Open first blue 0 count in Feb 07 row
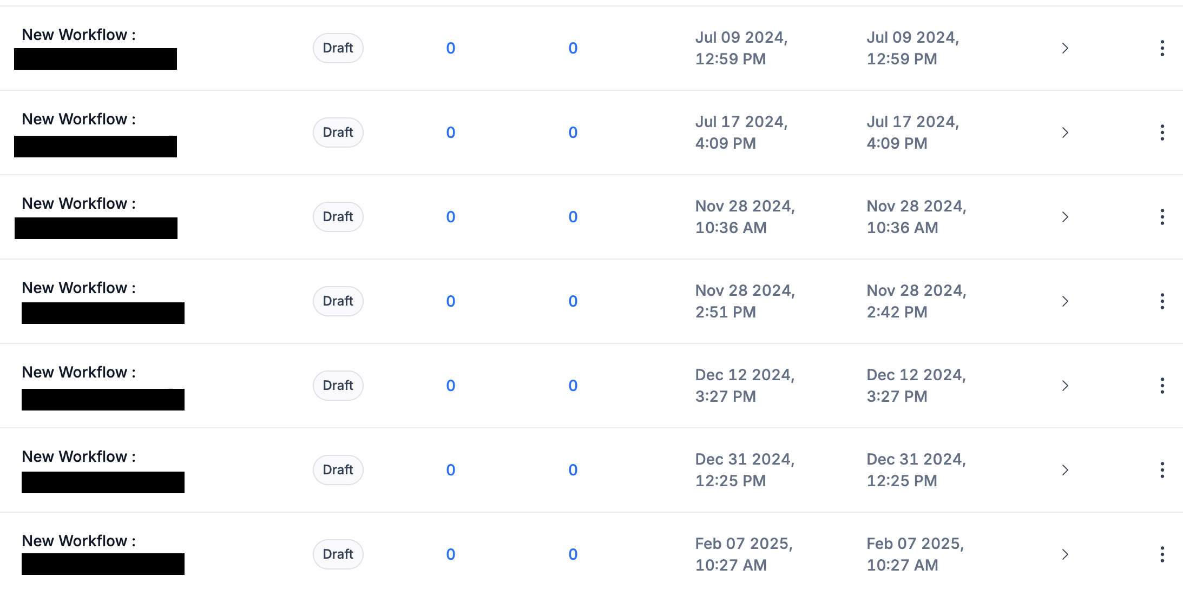This screenshot has width=1183, height=596. pyautogui.click(x=451, y=554)
